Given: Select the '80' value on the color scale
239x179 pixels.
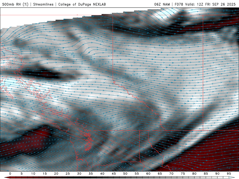Looking at the screenshot, I should (194, 174).
